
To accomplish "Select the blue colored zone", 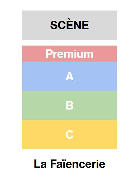I will (x=69, y=76).
